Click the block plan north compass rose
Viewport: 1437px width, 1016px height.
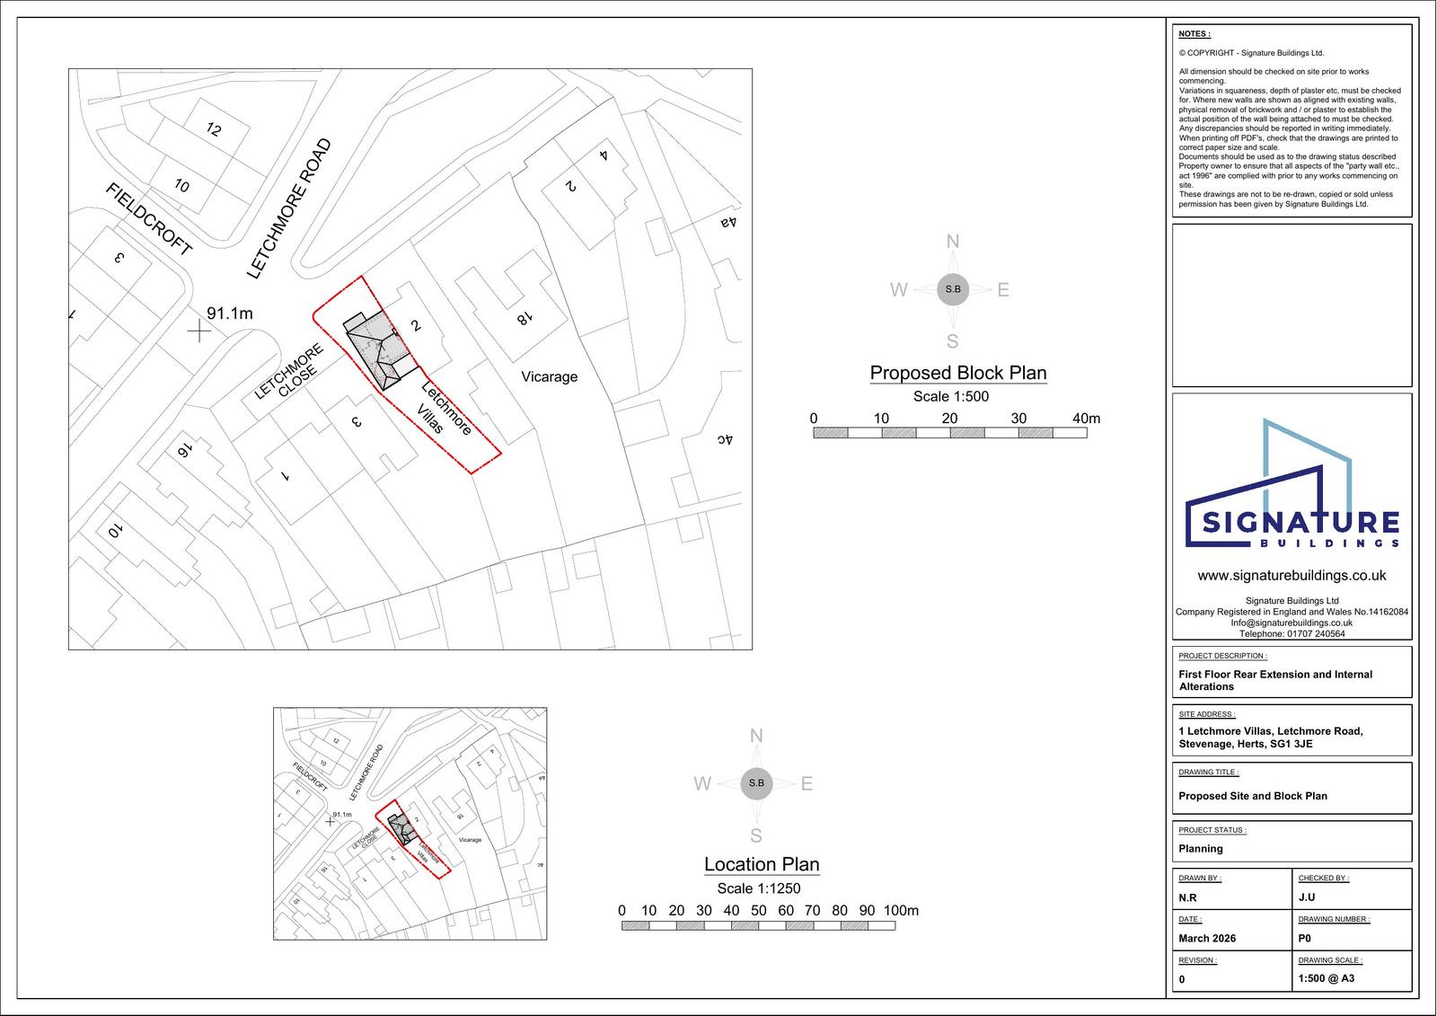click(x=953, y=289)
